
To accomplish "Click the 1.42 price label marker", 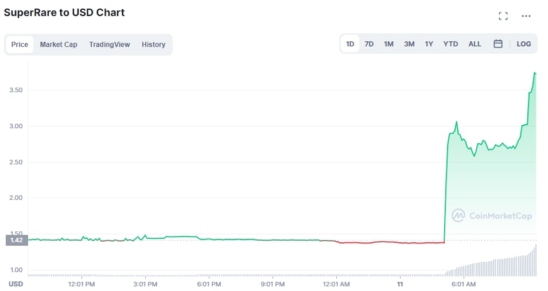I will coord(16,240).
